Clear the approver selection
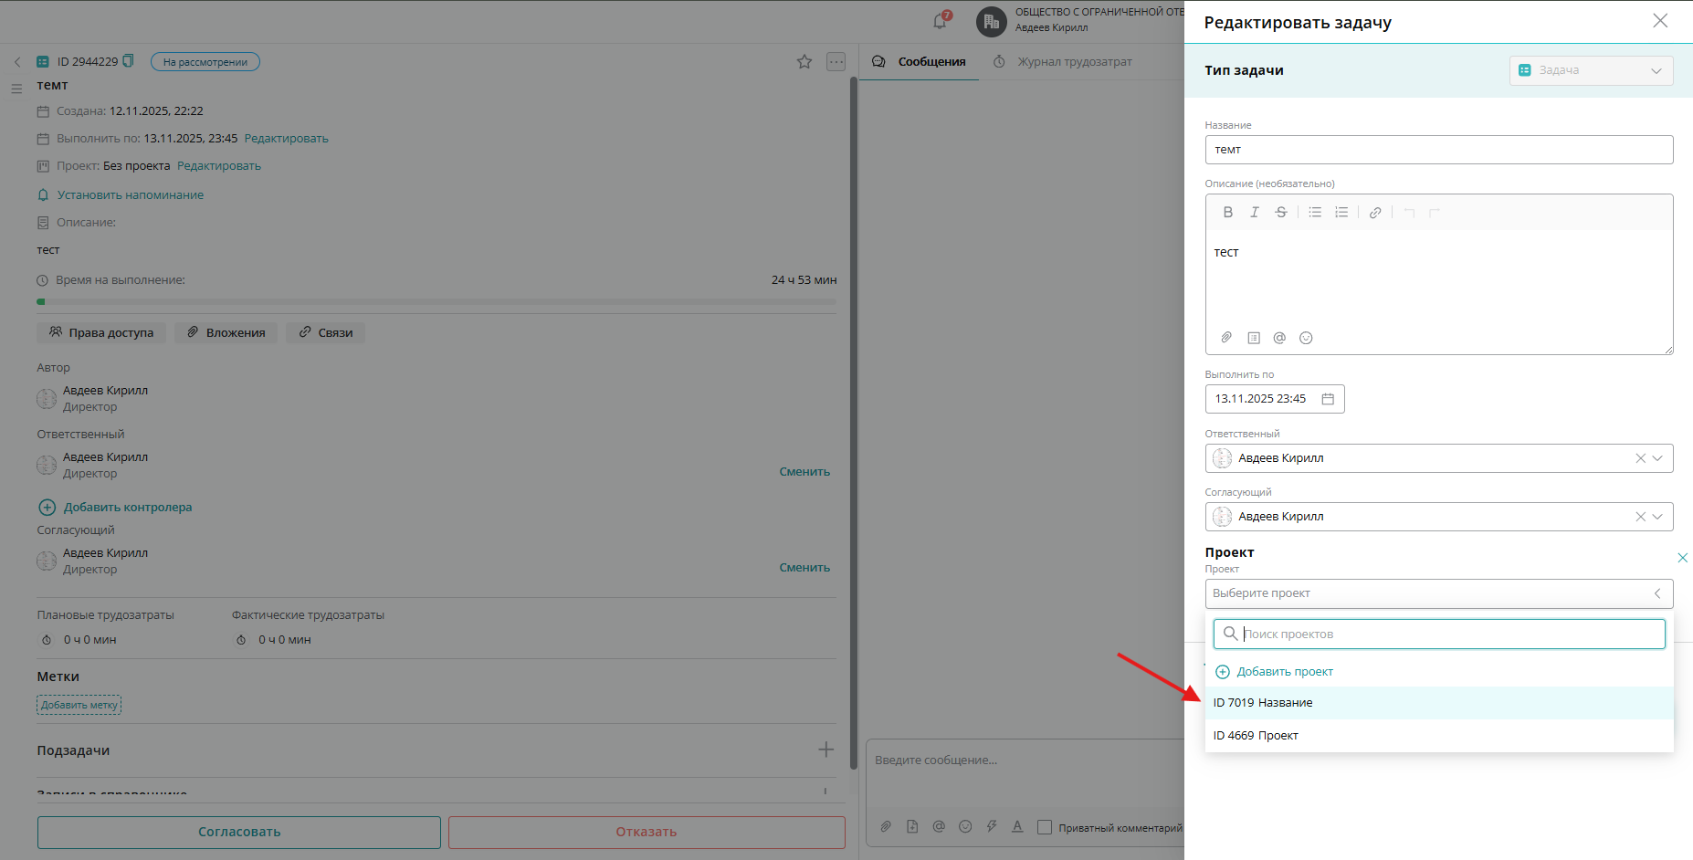 (x=1640, y=517)
